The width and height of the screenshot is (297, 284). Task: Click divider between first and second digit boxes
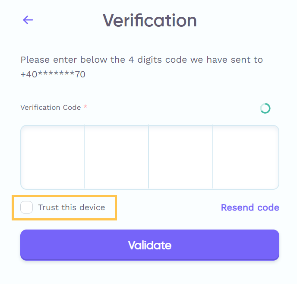tap(84, 157)
